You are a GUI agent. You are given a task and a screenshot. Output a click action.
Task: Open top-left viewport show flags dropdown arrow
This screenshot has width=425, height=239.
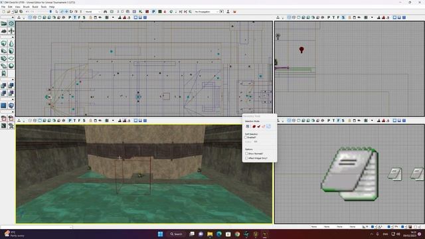(113, 17)
